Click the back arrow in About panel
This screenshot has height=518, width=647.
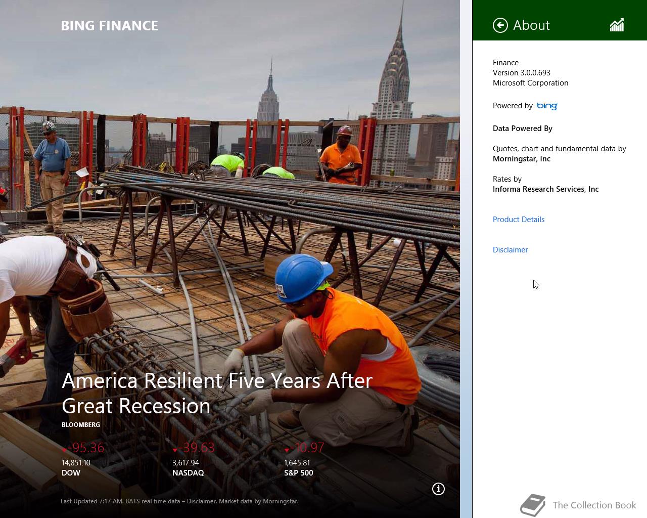[x=500, y=25]
